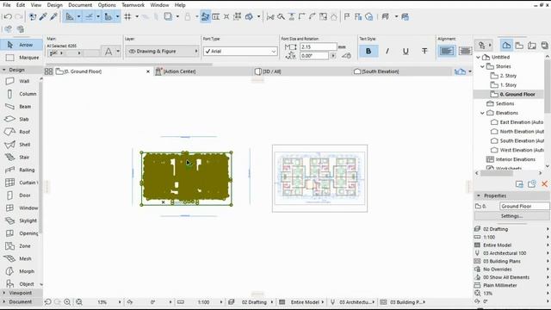
Task: Toggle Italic text style
Action: coord(387,52)
